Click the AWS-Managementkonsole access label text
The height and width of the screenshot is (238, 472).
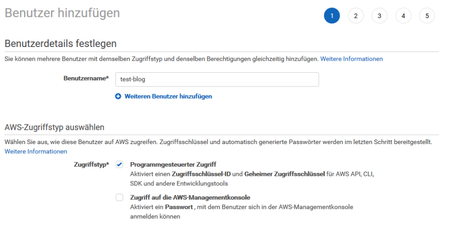point(190,197)
